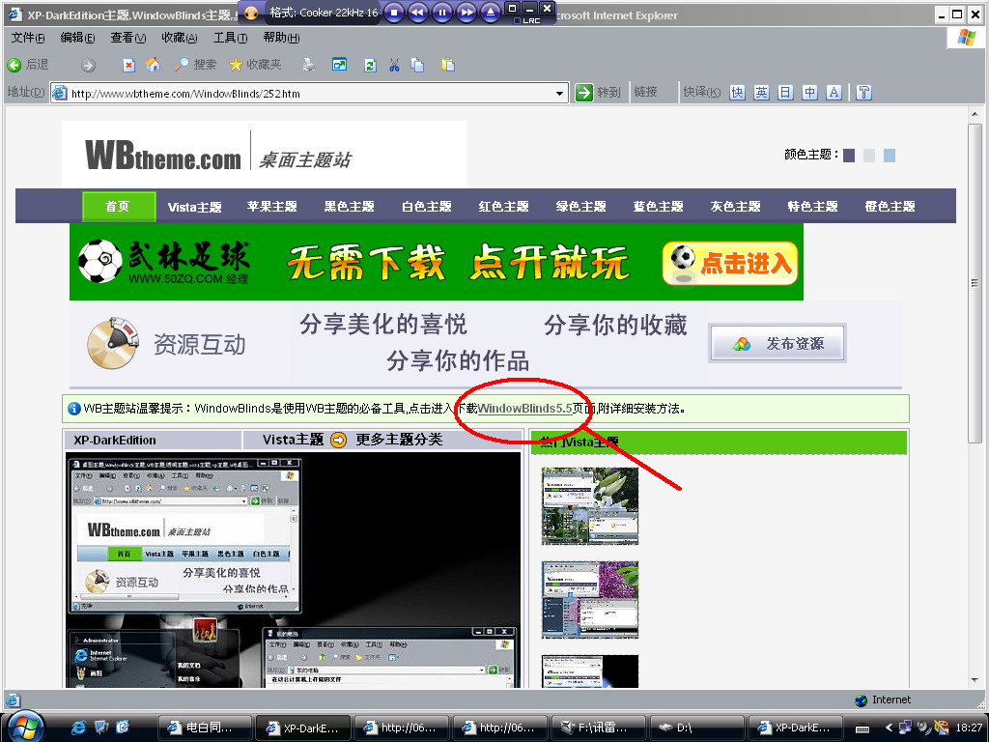989x742 pixels.
Task: Click the 发布资源 publish button
Action: (x=777, y=344)
